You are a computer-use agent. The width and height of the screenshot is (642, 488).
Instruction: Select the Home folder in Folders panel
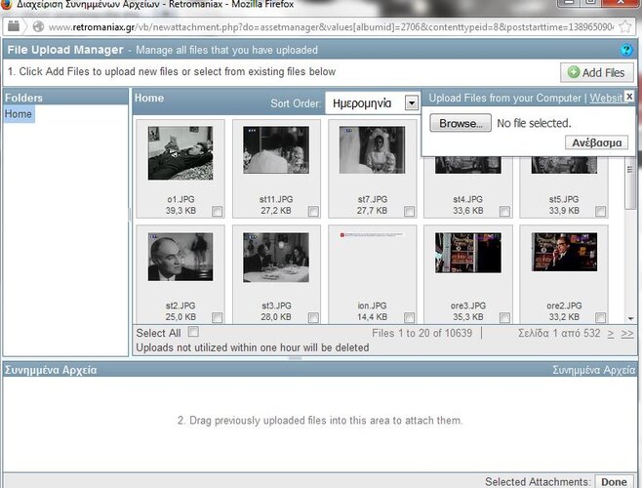(19, 114)
